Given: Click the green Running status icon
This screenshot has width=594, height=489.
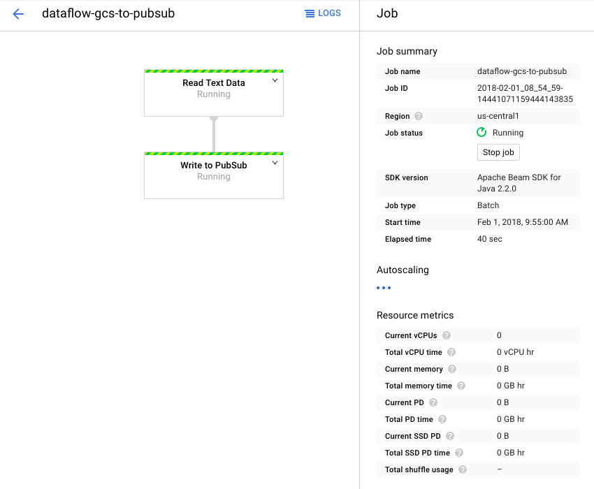Looking at the screenshot, I should (481, 133).
